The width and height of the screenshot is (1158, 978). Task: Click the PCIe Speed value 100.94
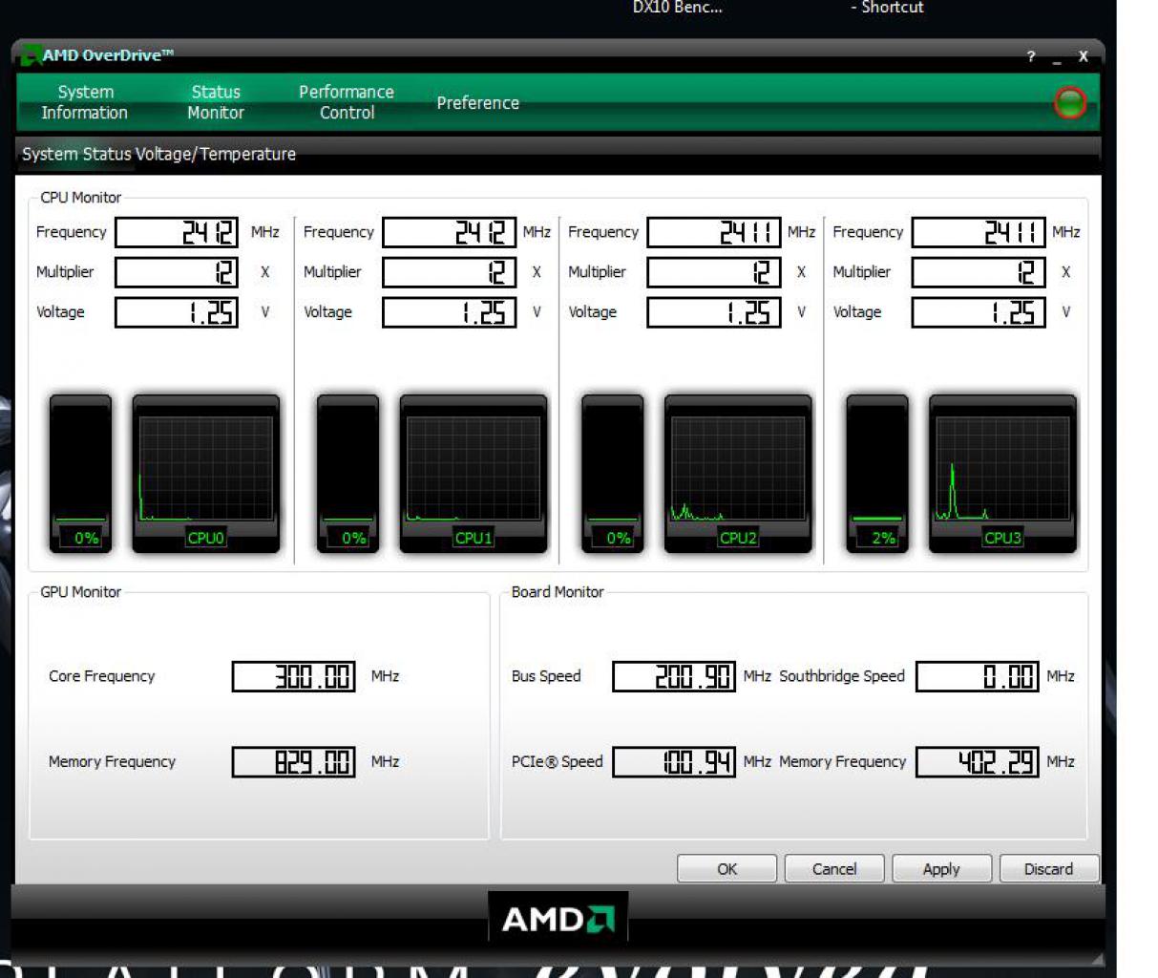coord(674,762)
